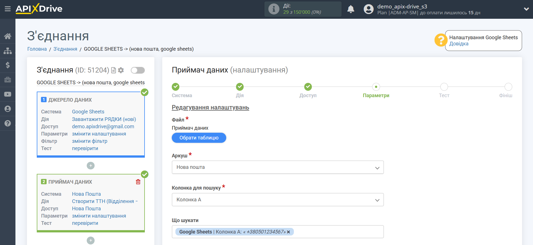Viewport: 533px width, 245px height.
Task: Go to the Доступ step
Action: click(308, 87)
